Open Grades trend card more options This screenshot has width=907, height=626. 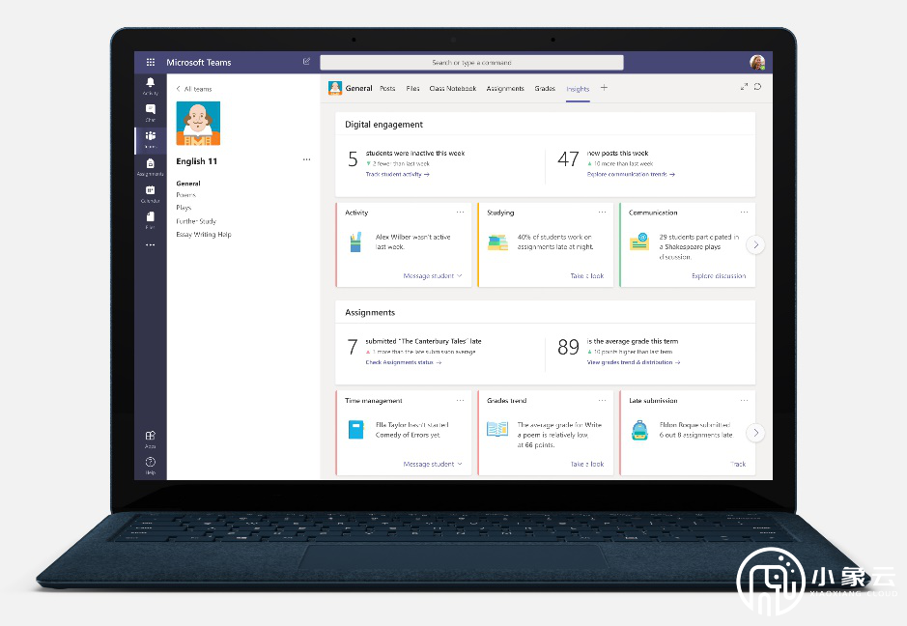tap(602, 400)
